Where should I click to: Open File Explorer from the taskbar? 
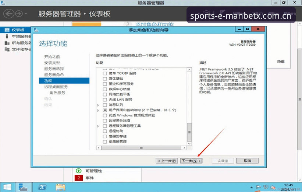(60, 187)
